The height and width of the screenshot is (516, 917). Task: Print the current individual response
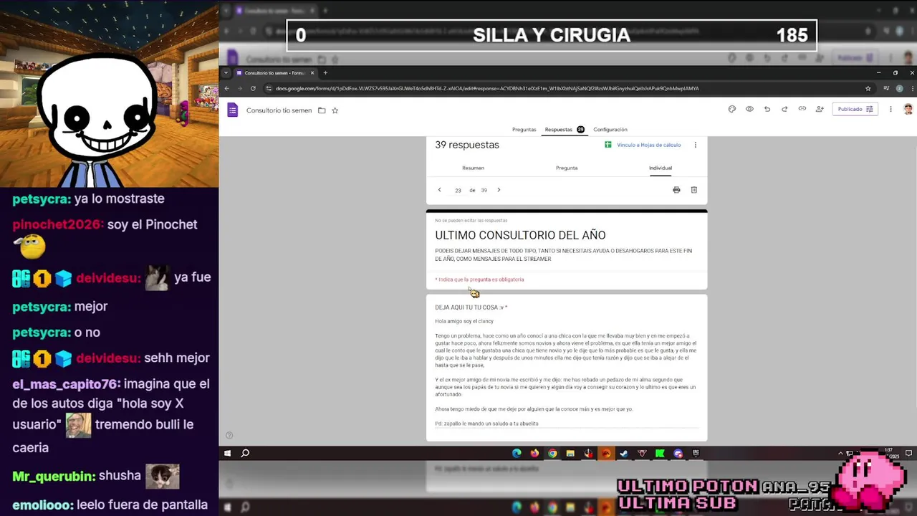coord(676,190)
